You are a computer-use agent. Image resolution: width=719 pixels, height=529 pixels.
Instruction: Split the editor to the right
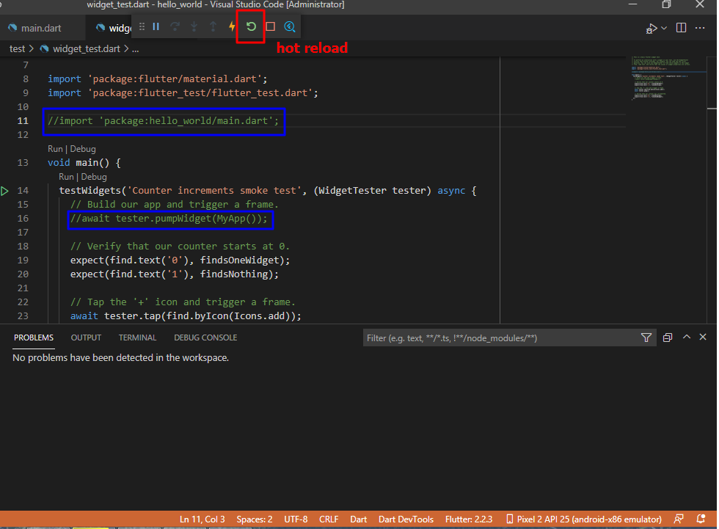pos(681,28)
